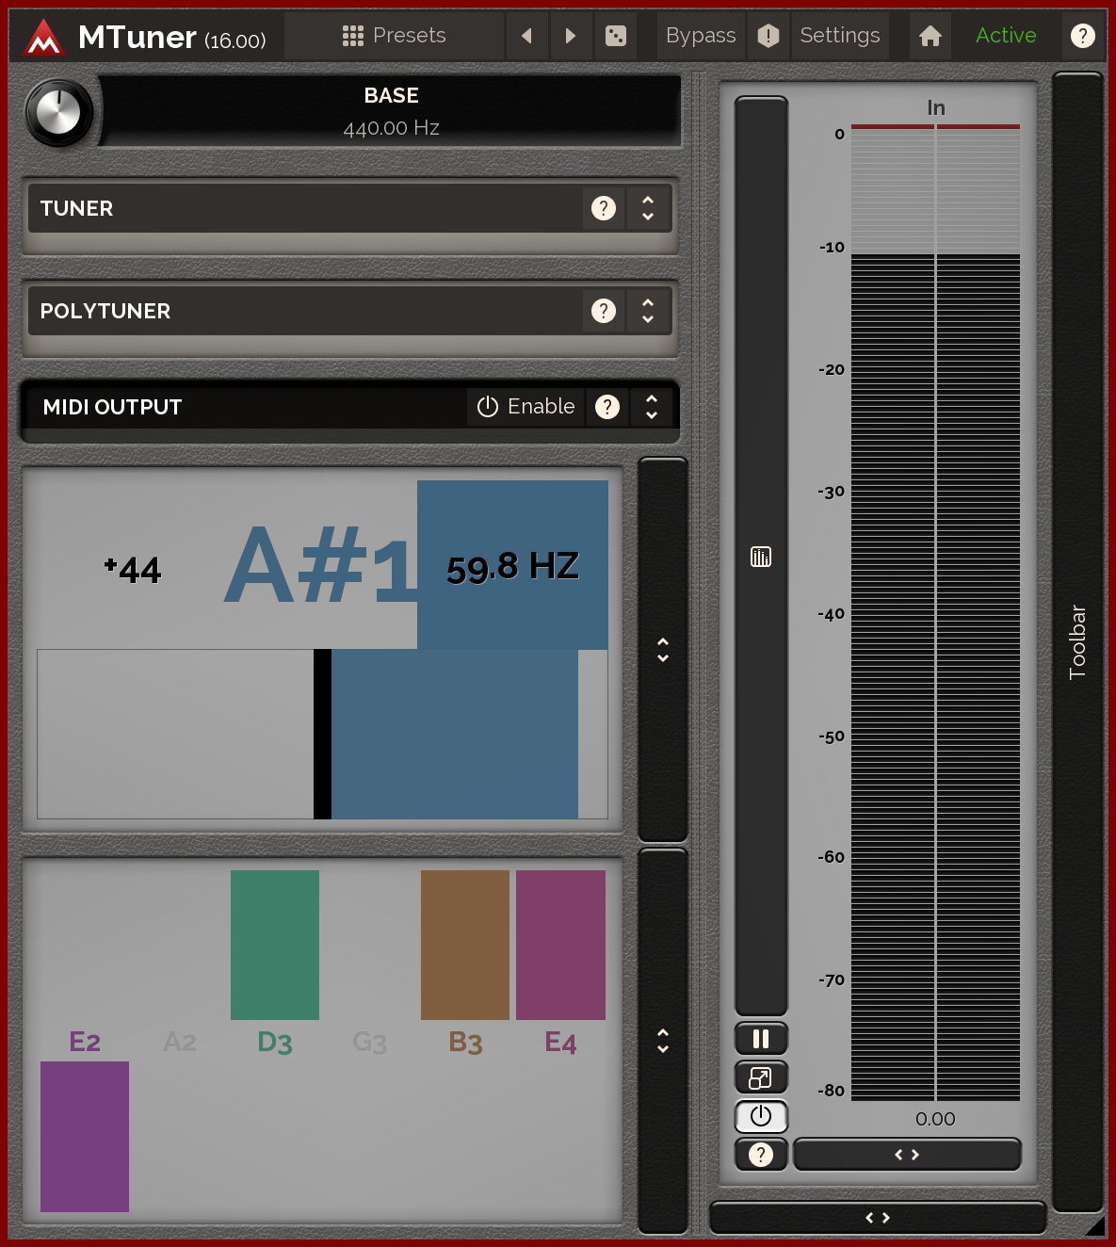The image size is (1116, 1247).
Task: Click the G3 string label
Action: (x=370, y=1043)
